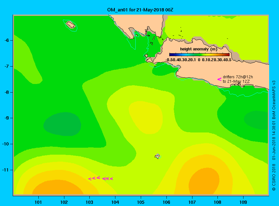Click the 'drifters 72h@12h' annotation text
279x206 pixels.
tap(238, 77)
